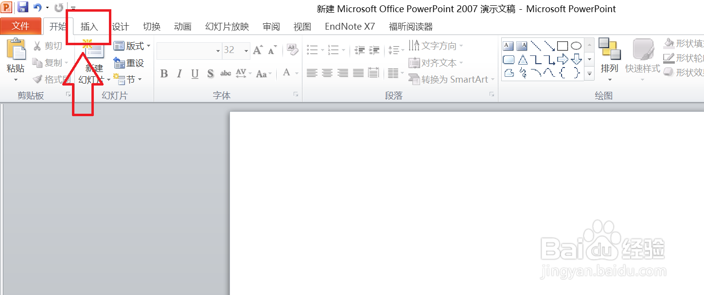Click the Undo icon in quick access toolbar

37,7
